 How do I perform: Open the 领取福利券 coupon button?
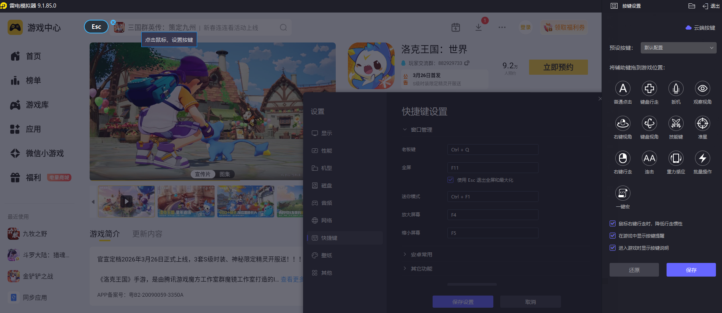pos(564,27)
